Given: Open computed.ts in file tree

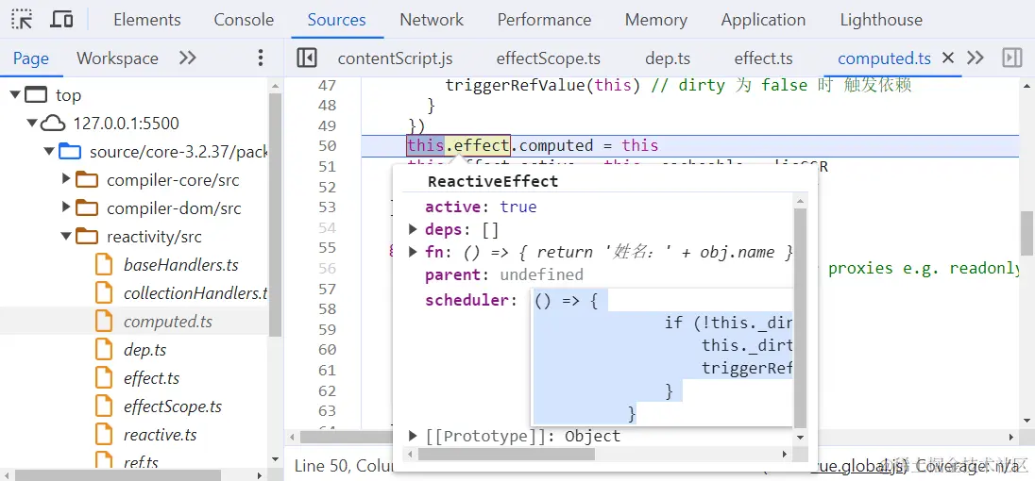Looking at the screenshot, I should 168,322.
